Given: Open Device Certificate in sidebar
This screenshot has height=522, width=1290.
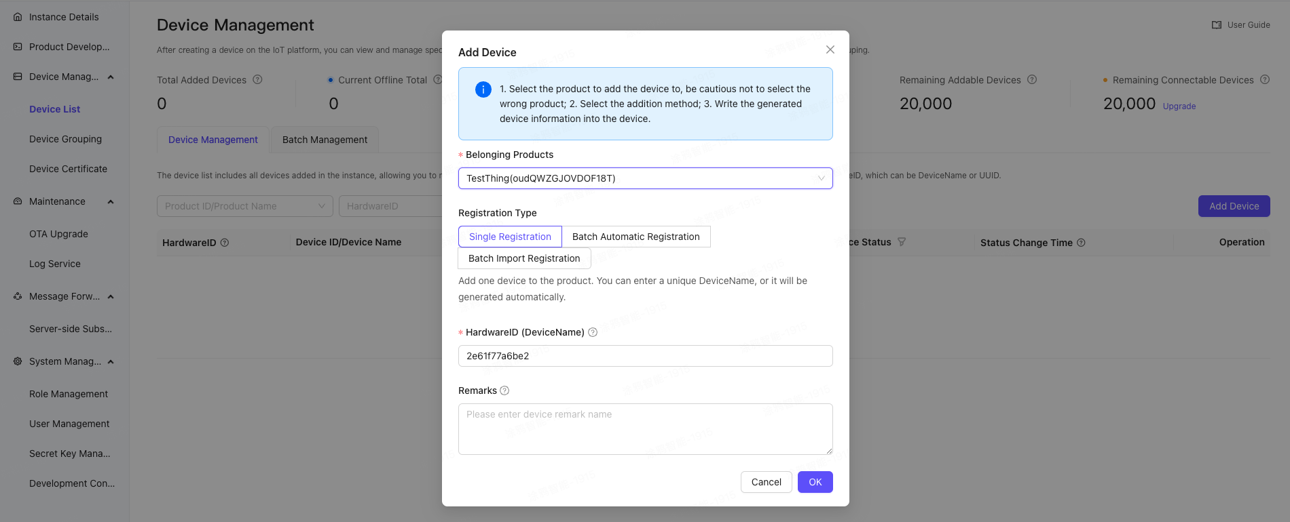Looking at the screenshot, I should click(x=68, y=169).
